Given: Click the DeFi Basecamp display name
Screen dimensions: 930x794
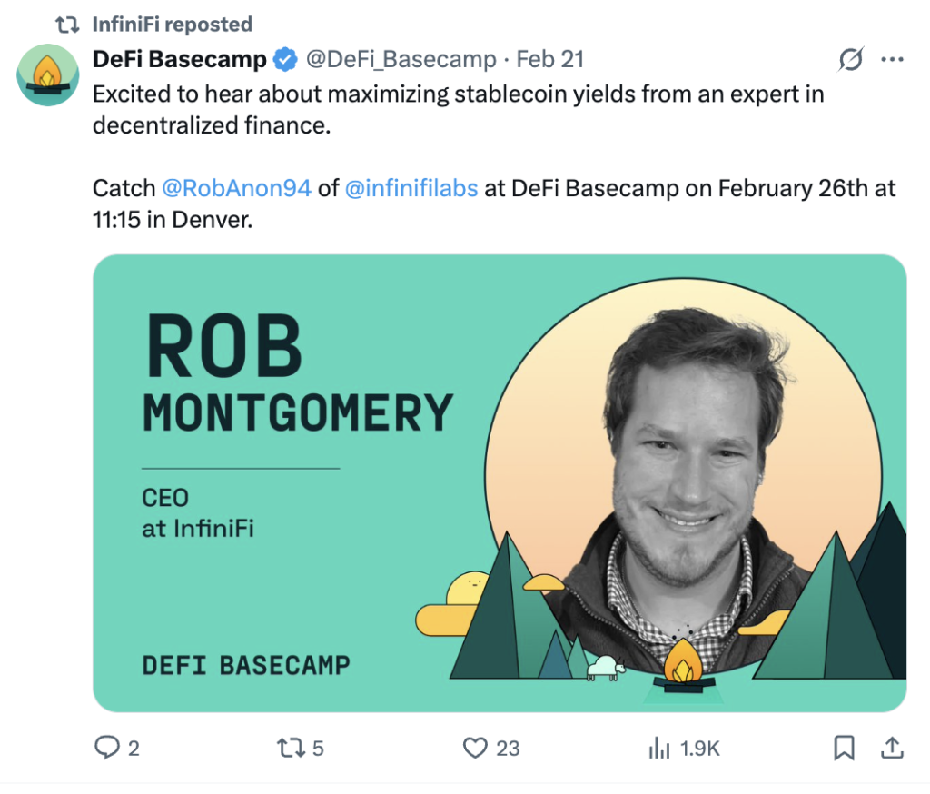Looking at the screenshot, I should coord(180,59).
